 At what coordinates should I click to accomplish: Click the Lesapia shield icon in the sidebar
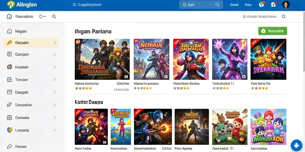pyautogui.click(x=10, y=130)
